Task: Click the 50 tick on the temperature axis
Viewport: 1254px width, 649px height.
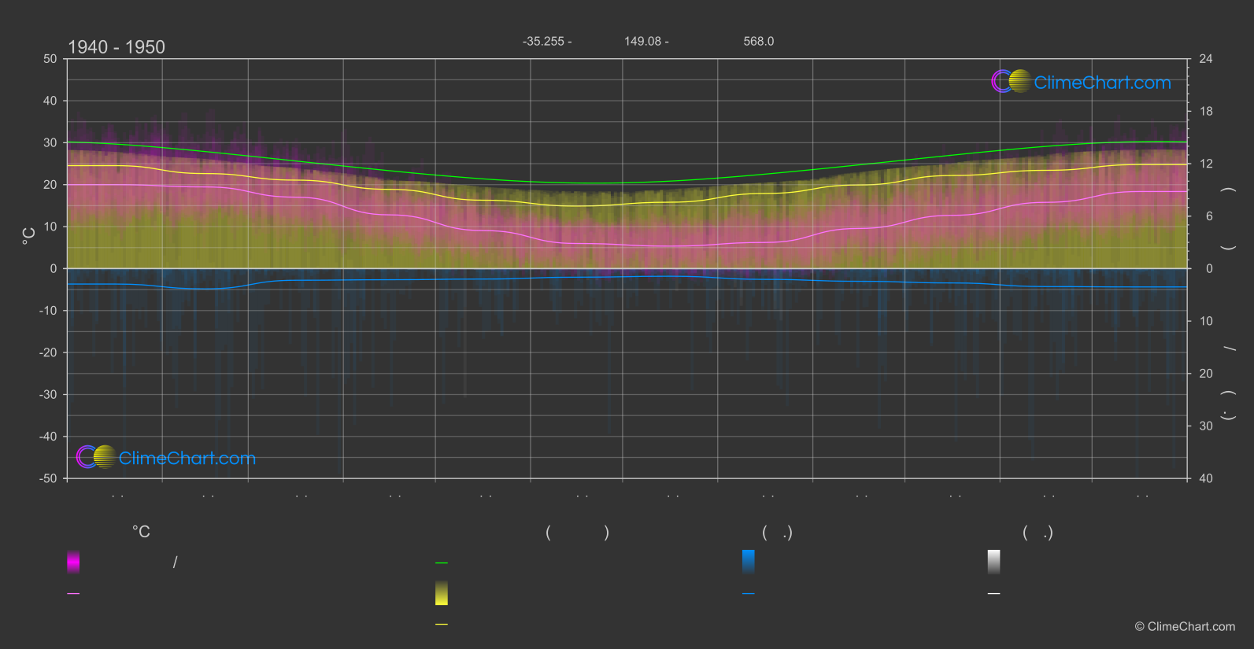Action: 50,59
